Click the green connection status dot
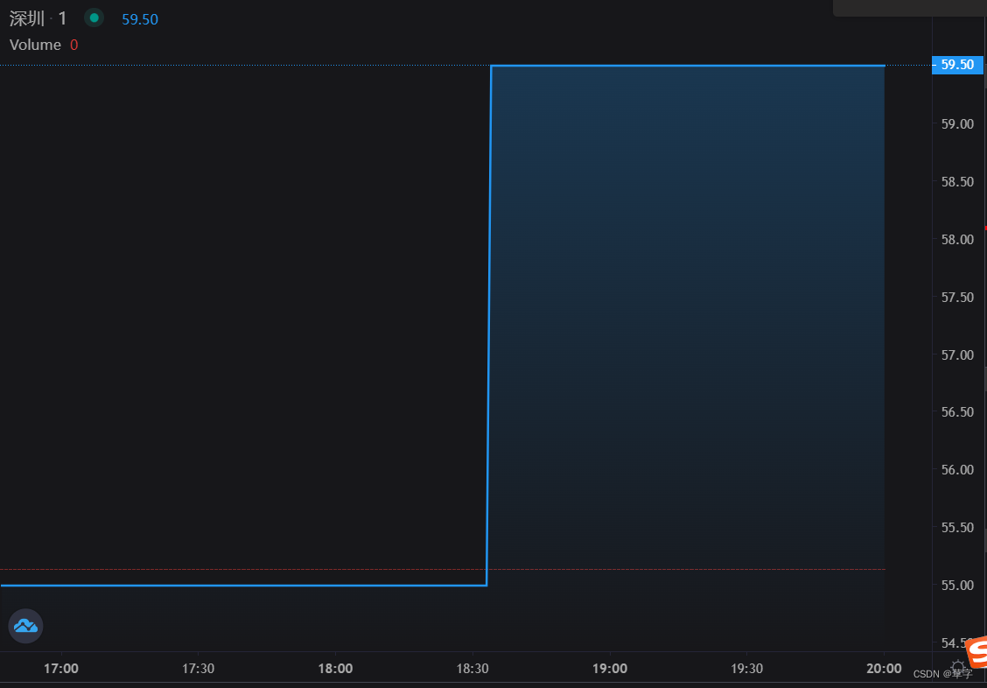 [93, 17]
